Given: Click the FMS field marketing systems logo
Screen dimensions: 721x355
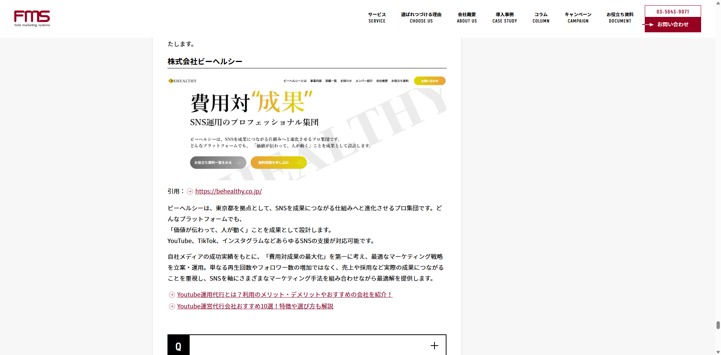Looking at the screenshot, I should pyautogui.click(x=32, y=19).
